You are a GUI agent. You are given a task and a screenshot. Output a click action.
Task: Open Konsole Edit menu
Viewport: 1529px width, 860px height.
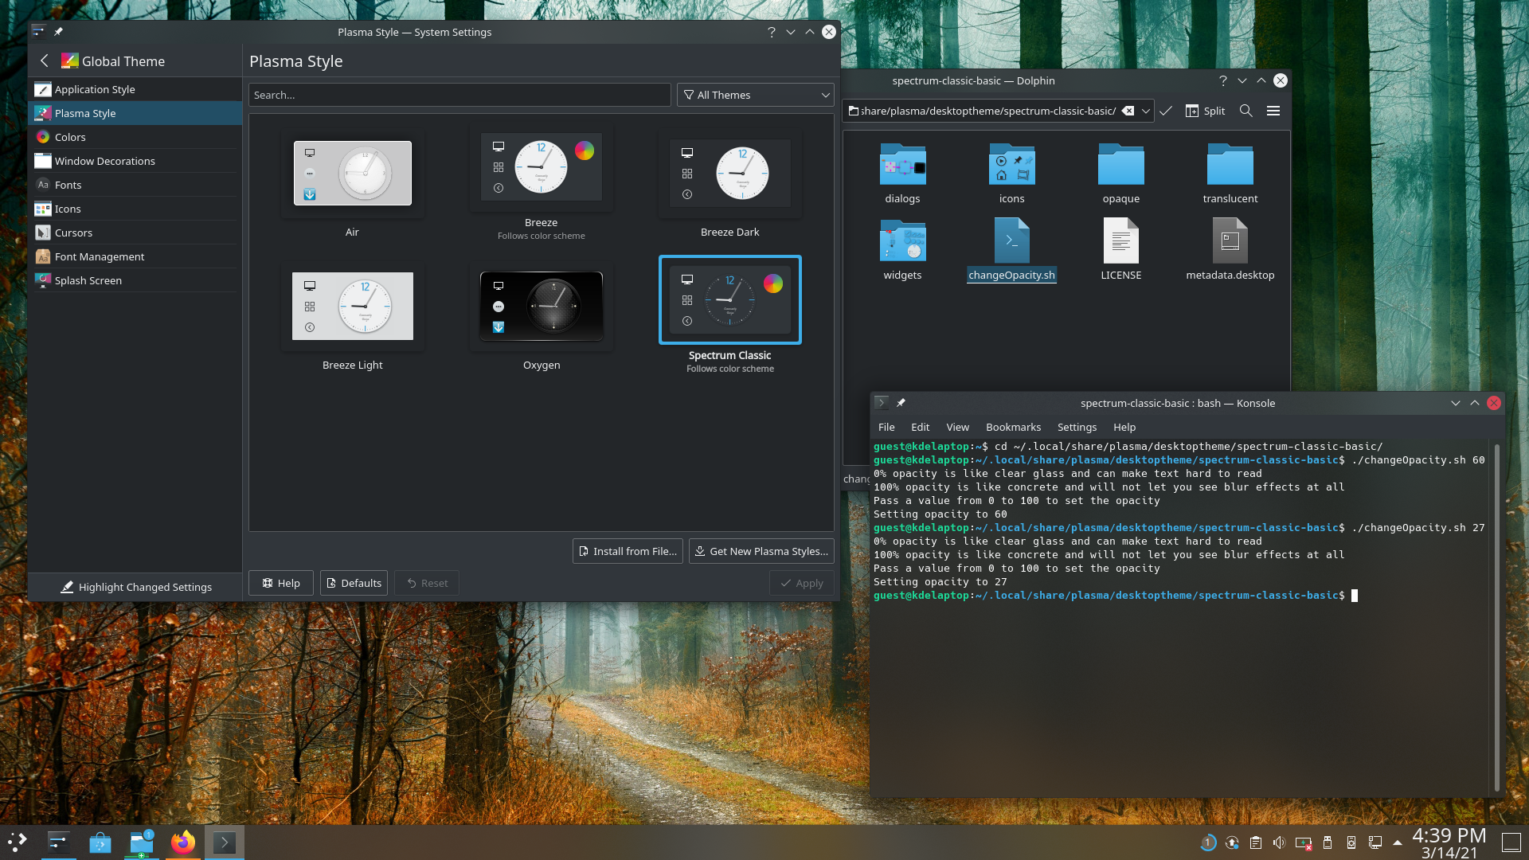coord(920,427)
